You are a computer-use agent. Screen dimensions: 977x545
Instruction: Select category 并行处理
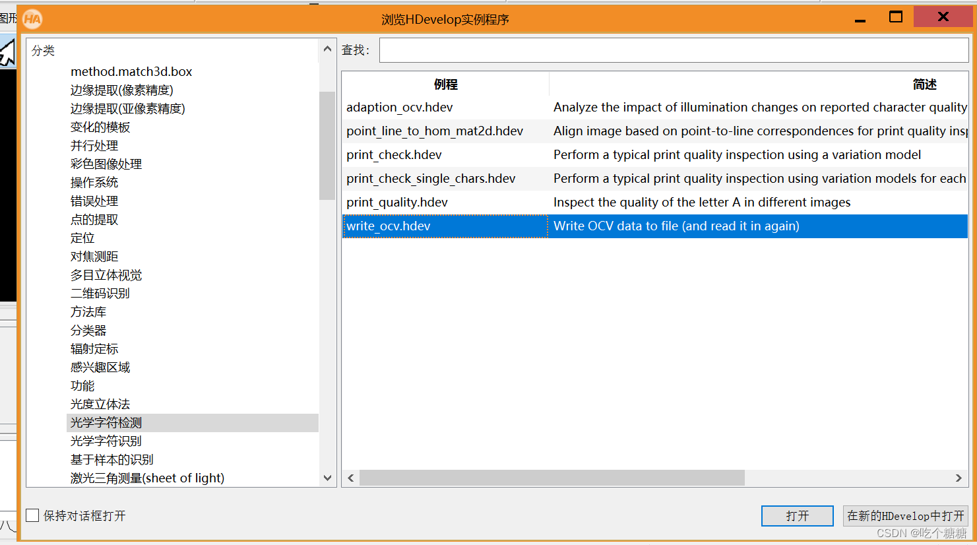coord(94,145)
